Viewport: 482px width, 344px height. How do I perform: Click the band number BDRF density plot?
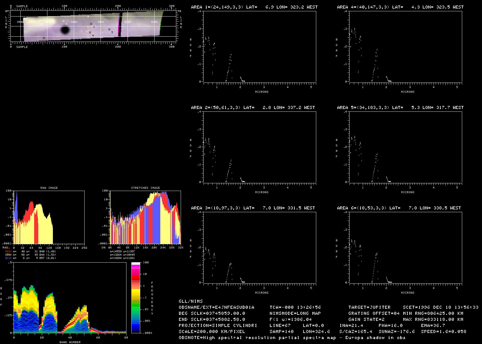tap(70, 298)
